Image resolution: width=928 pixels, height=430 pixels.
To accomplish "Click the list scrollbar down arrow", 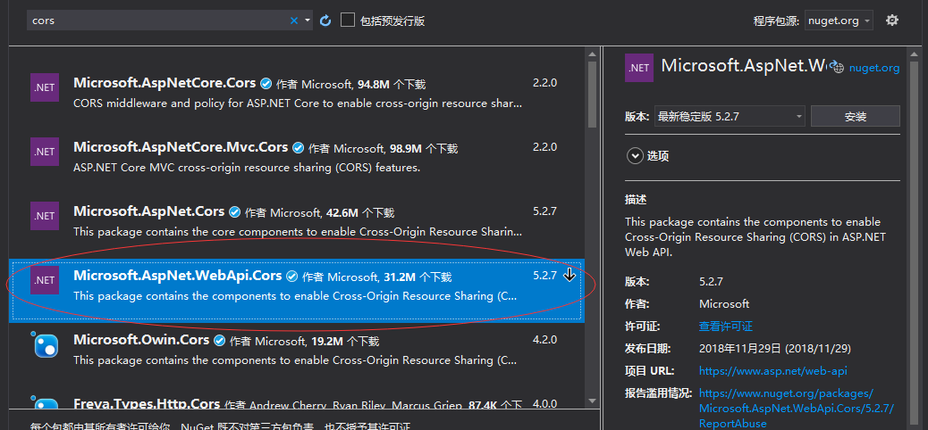I will click(593, 401).
